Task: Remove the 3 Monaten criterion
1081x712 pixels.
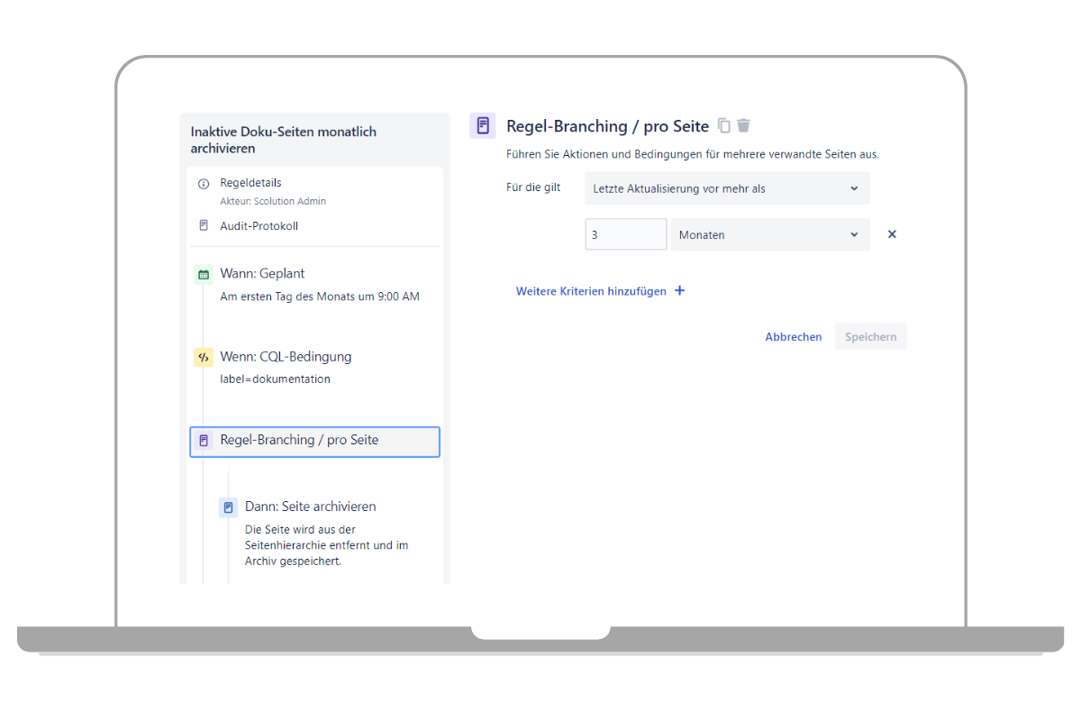Action: coord(892,234)
